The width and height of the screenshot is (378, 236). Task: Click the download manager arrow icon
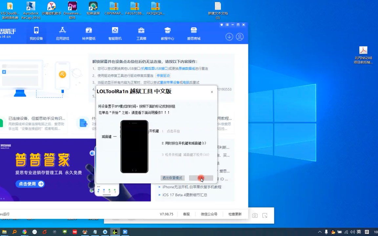[x=229, y=37]
